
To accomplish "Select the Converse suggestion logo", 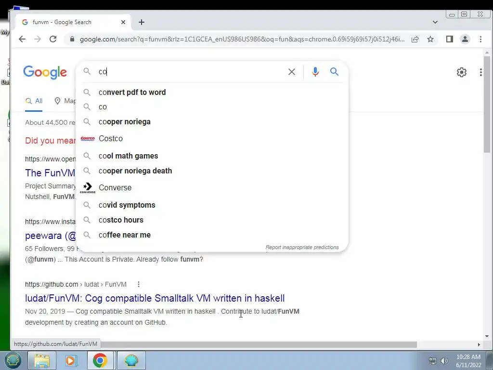I will point(88,187).
